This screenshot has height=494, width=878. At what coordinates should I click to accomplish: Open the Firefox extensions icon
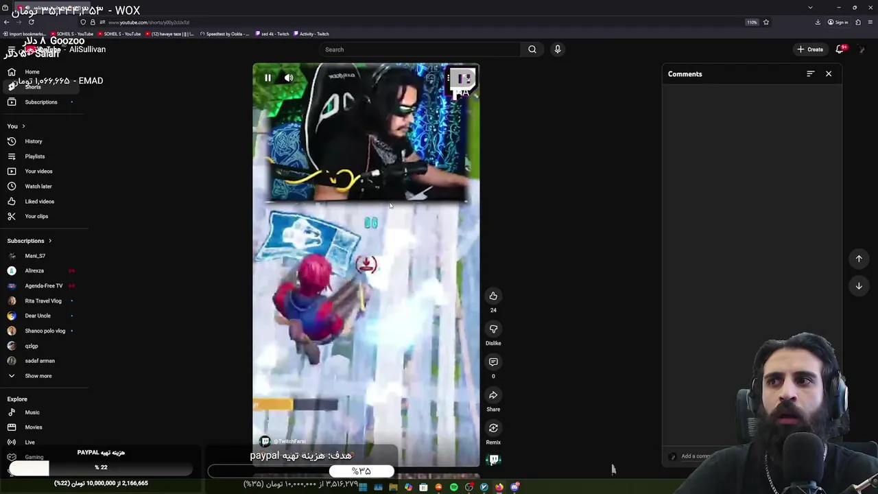[858, 22]
